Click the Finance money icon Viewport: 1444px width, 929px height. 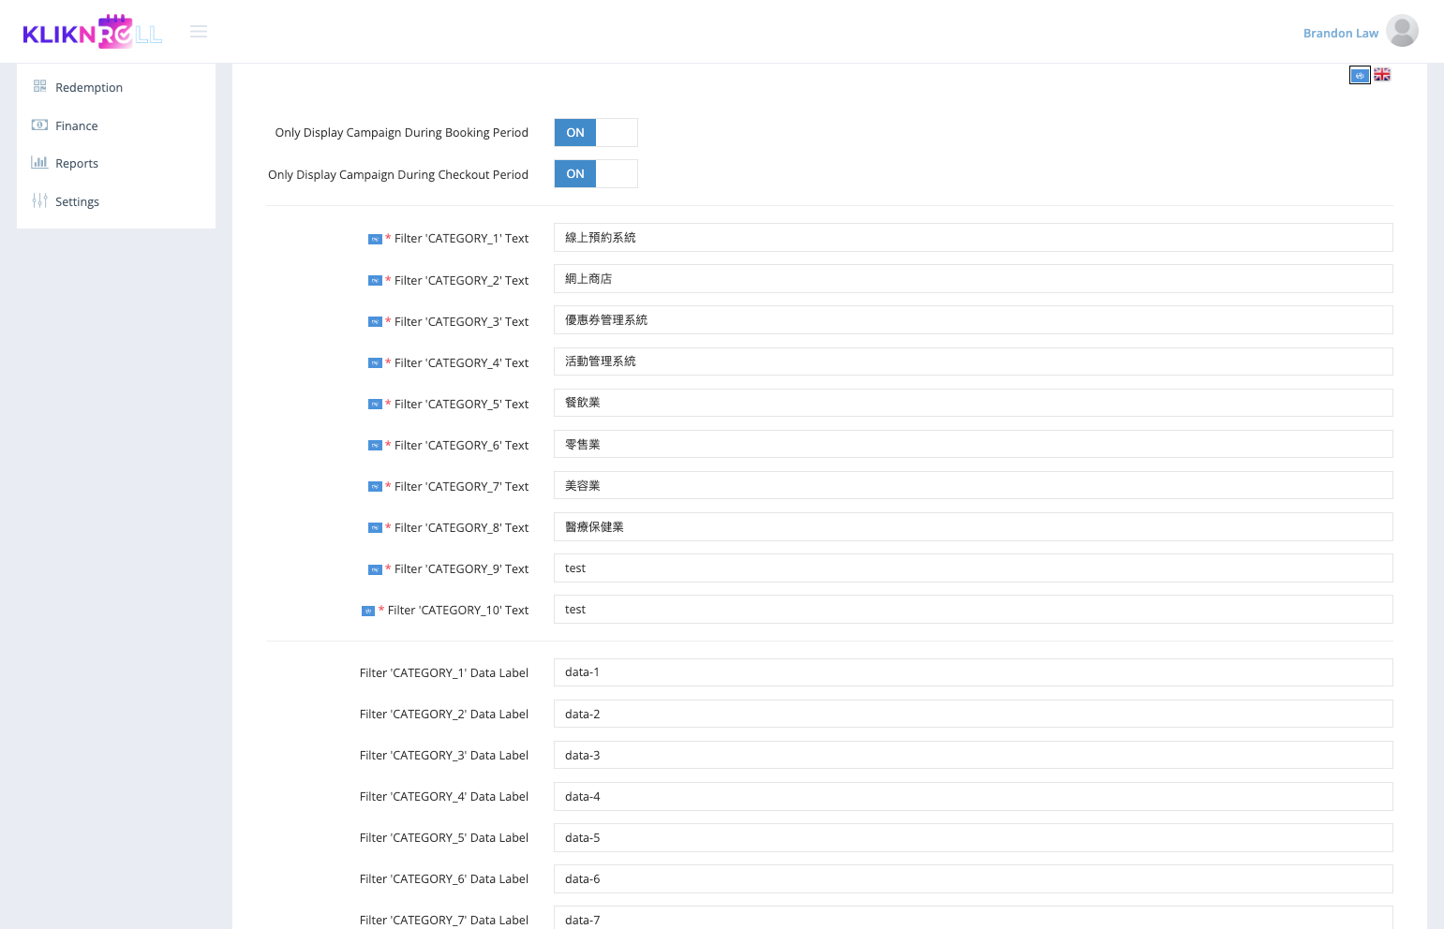pyautogui.click(x=39, y=125)
